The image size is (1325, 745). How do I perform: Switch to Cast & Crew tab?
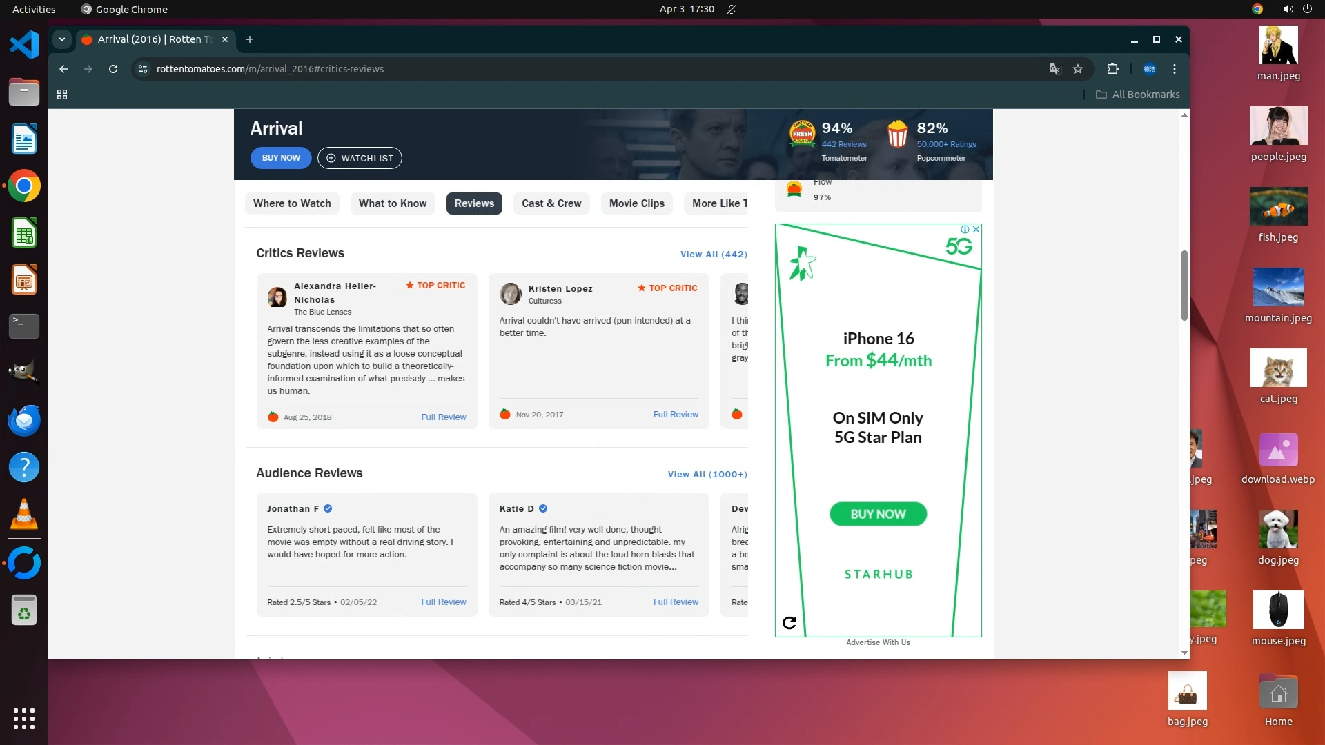[x=551, y=203]
